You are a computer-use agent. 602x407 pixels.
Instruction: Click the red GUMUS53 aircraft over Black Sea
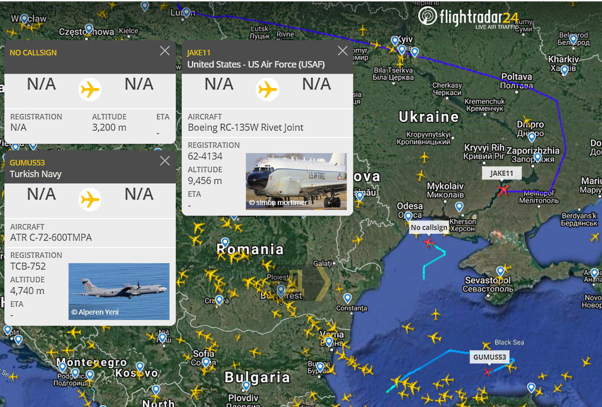[488, 372]
